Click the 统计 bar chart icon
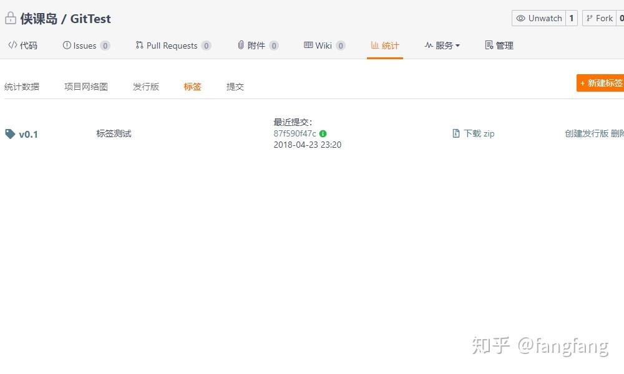 [x=373, y=45]
